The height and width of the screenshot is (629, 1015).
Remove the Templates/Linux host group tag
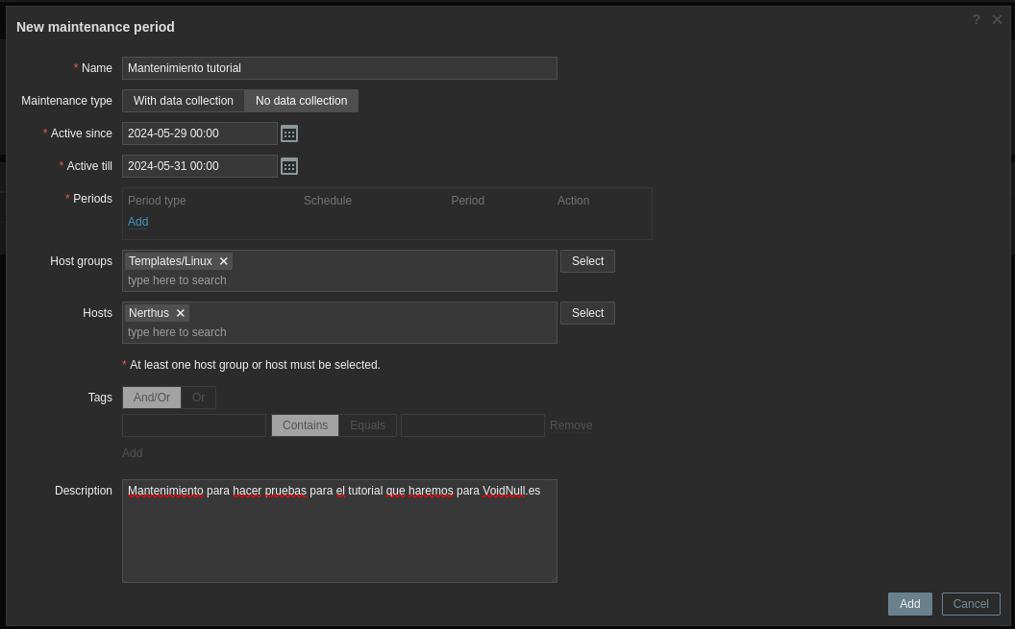pos(224,261)
